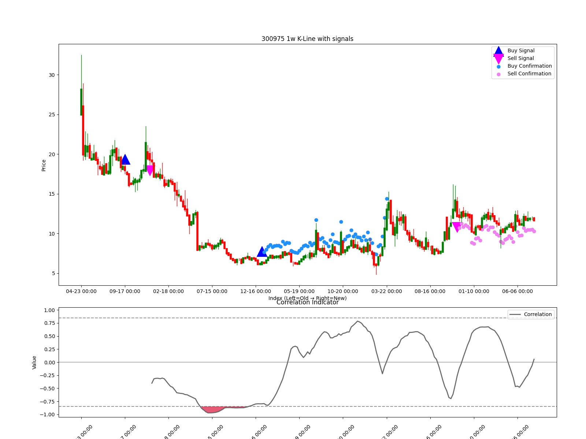Click the '08-16 00:00' x-axis tick label
The width and height of the screenshot is (586, 439).
[430, 292]
